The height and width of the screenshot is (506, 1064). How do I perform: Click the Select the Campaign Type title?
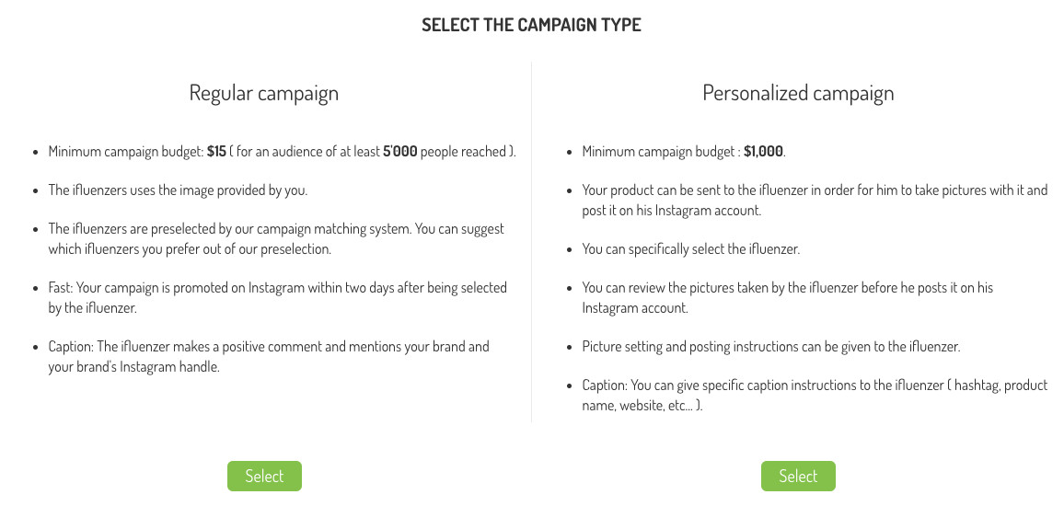point(531,25)
